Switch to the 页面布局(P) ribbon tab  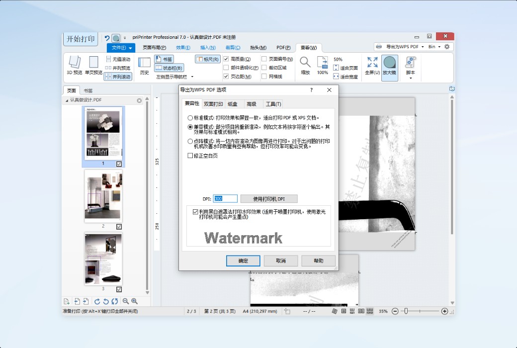pos(154,48)
